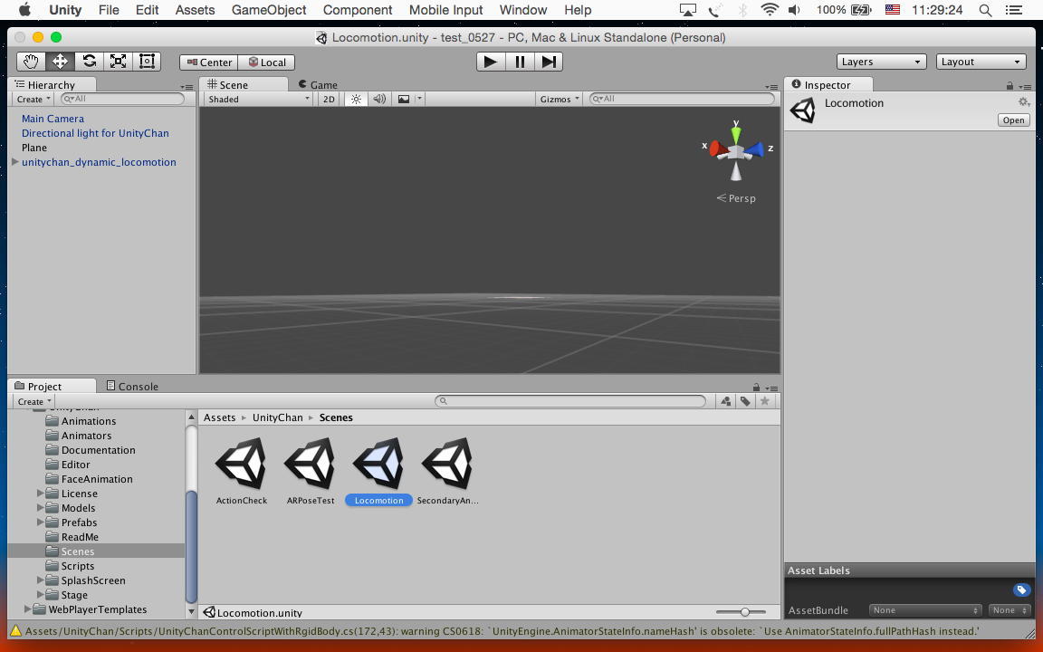Select the Hierarchy tab
Image resolution: width=1043 pixels, height=652 pixels.
pos(52,84)
